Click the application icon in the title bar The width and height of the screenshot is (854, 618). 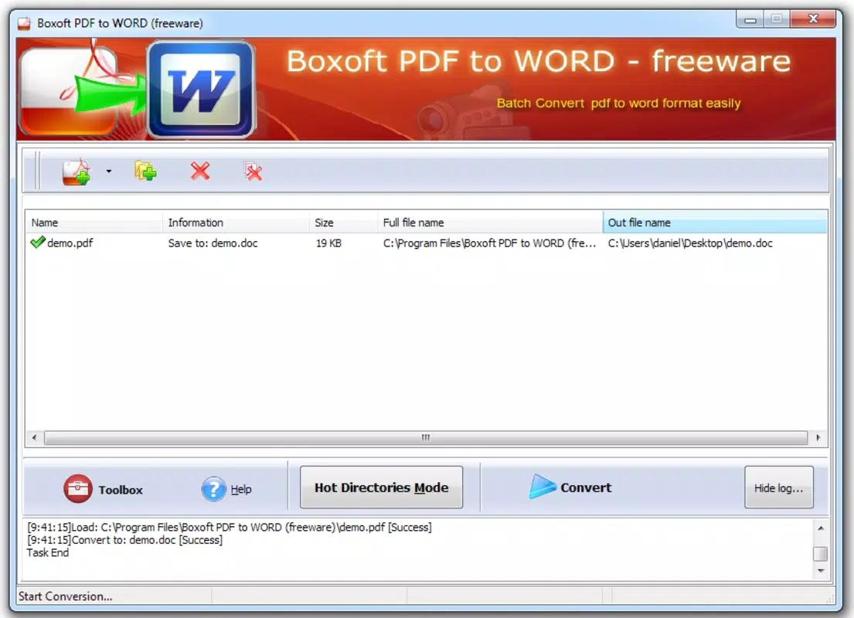[x=24, y=23]
